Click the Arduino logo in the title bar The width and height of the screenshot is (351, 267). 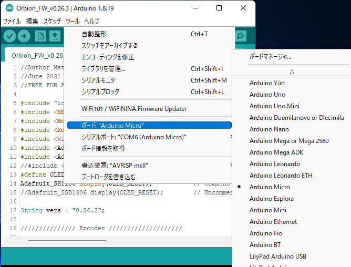point(9,8)
